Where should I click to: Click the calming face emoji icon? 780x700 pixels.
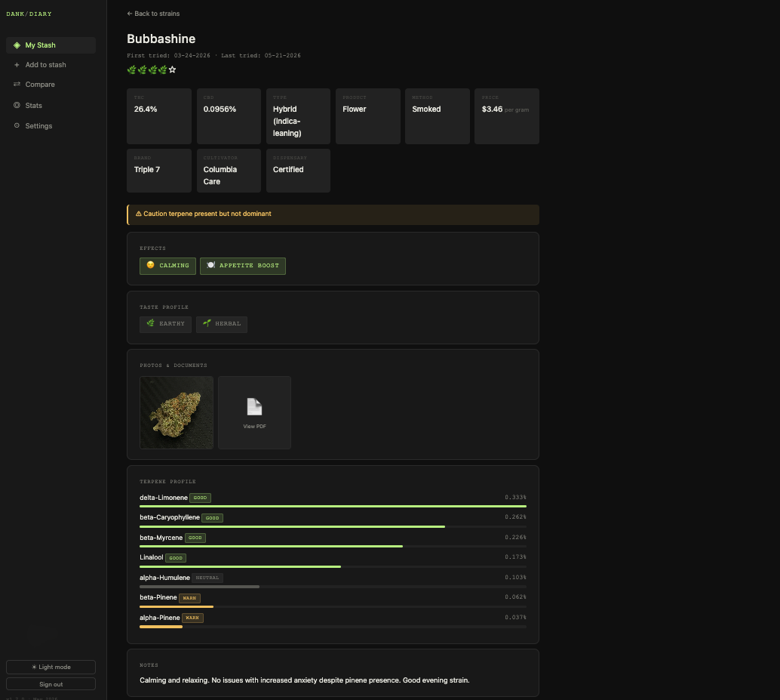pos(151,265)
